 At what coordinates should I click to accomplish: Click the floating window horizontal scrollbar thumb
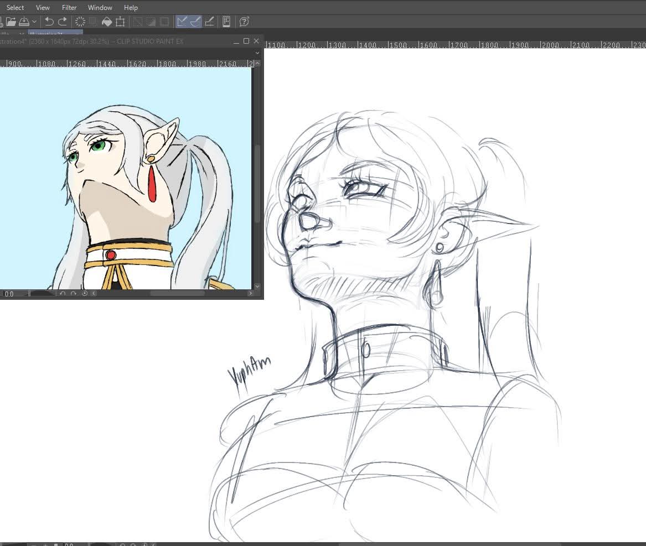pos(177,294)
